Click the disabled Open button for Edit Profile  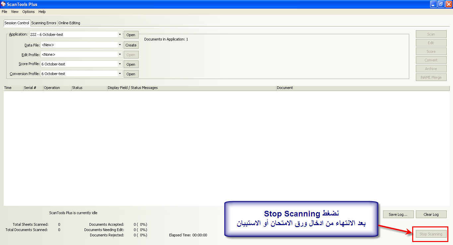click(131, 55)
